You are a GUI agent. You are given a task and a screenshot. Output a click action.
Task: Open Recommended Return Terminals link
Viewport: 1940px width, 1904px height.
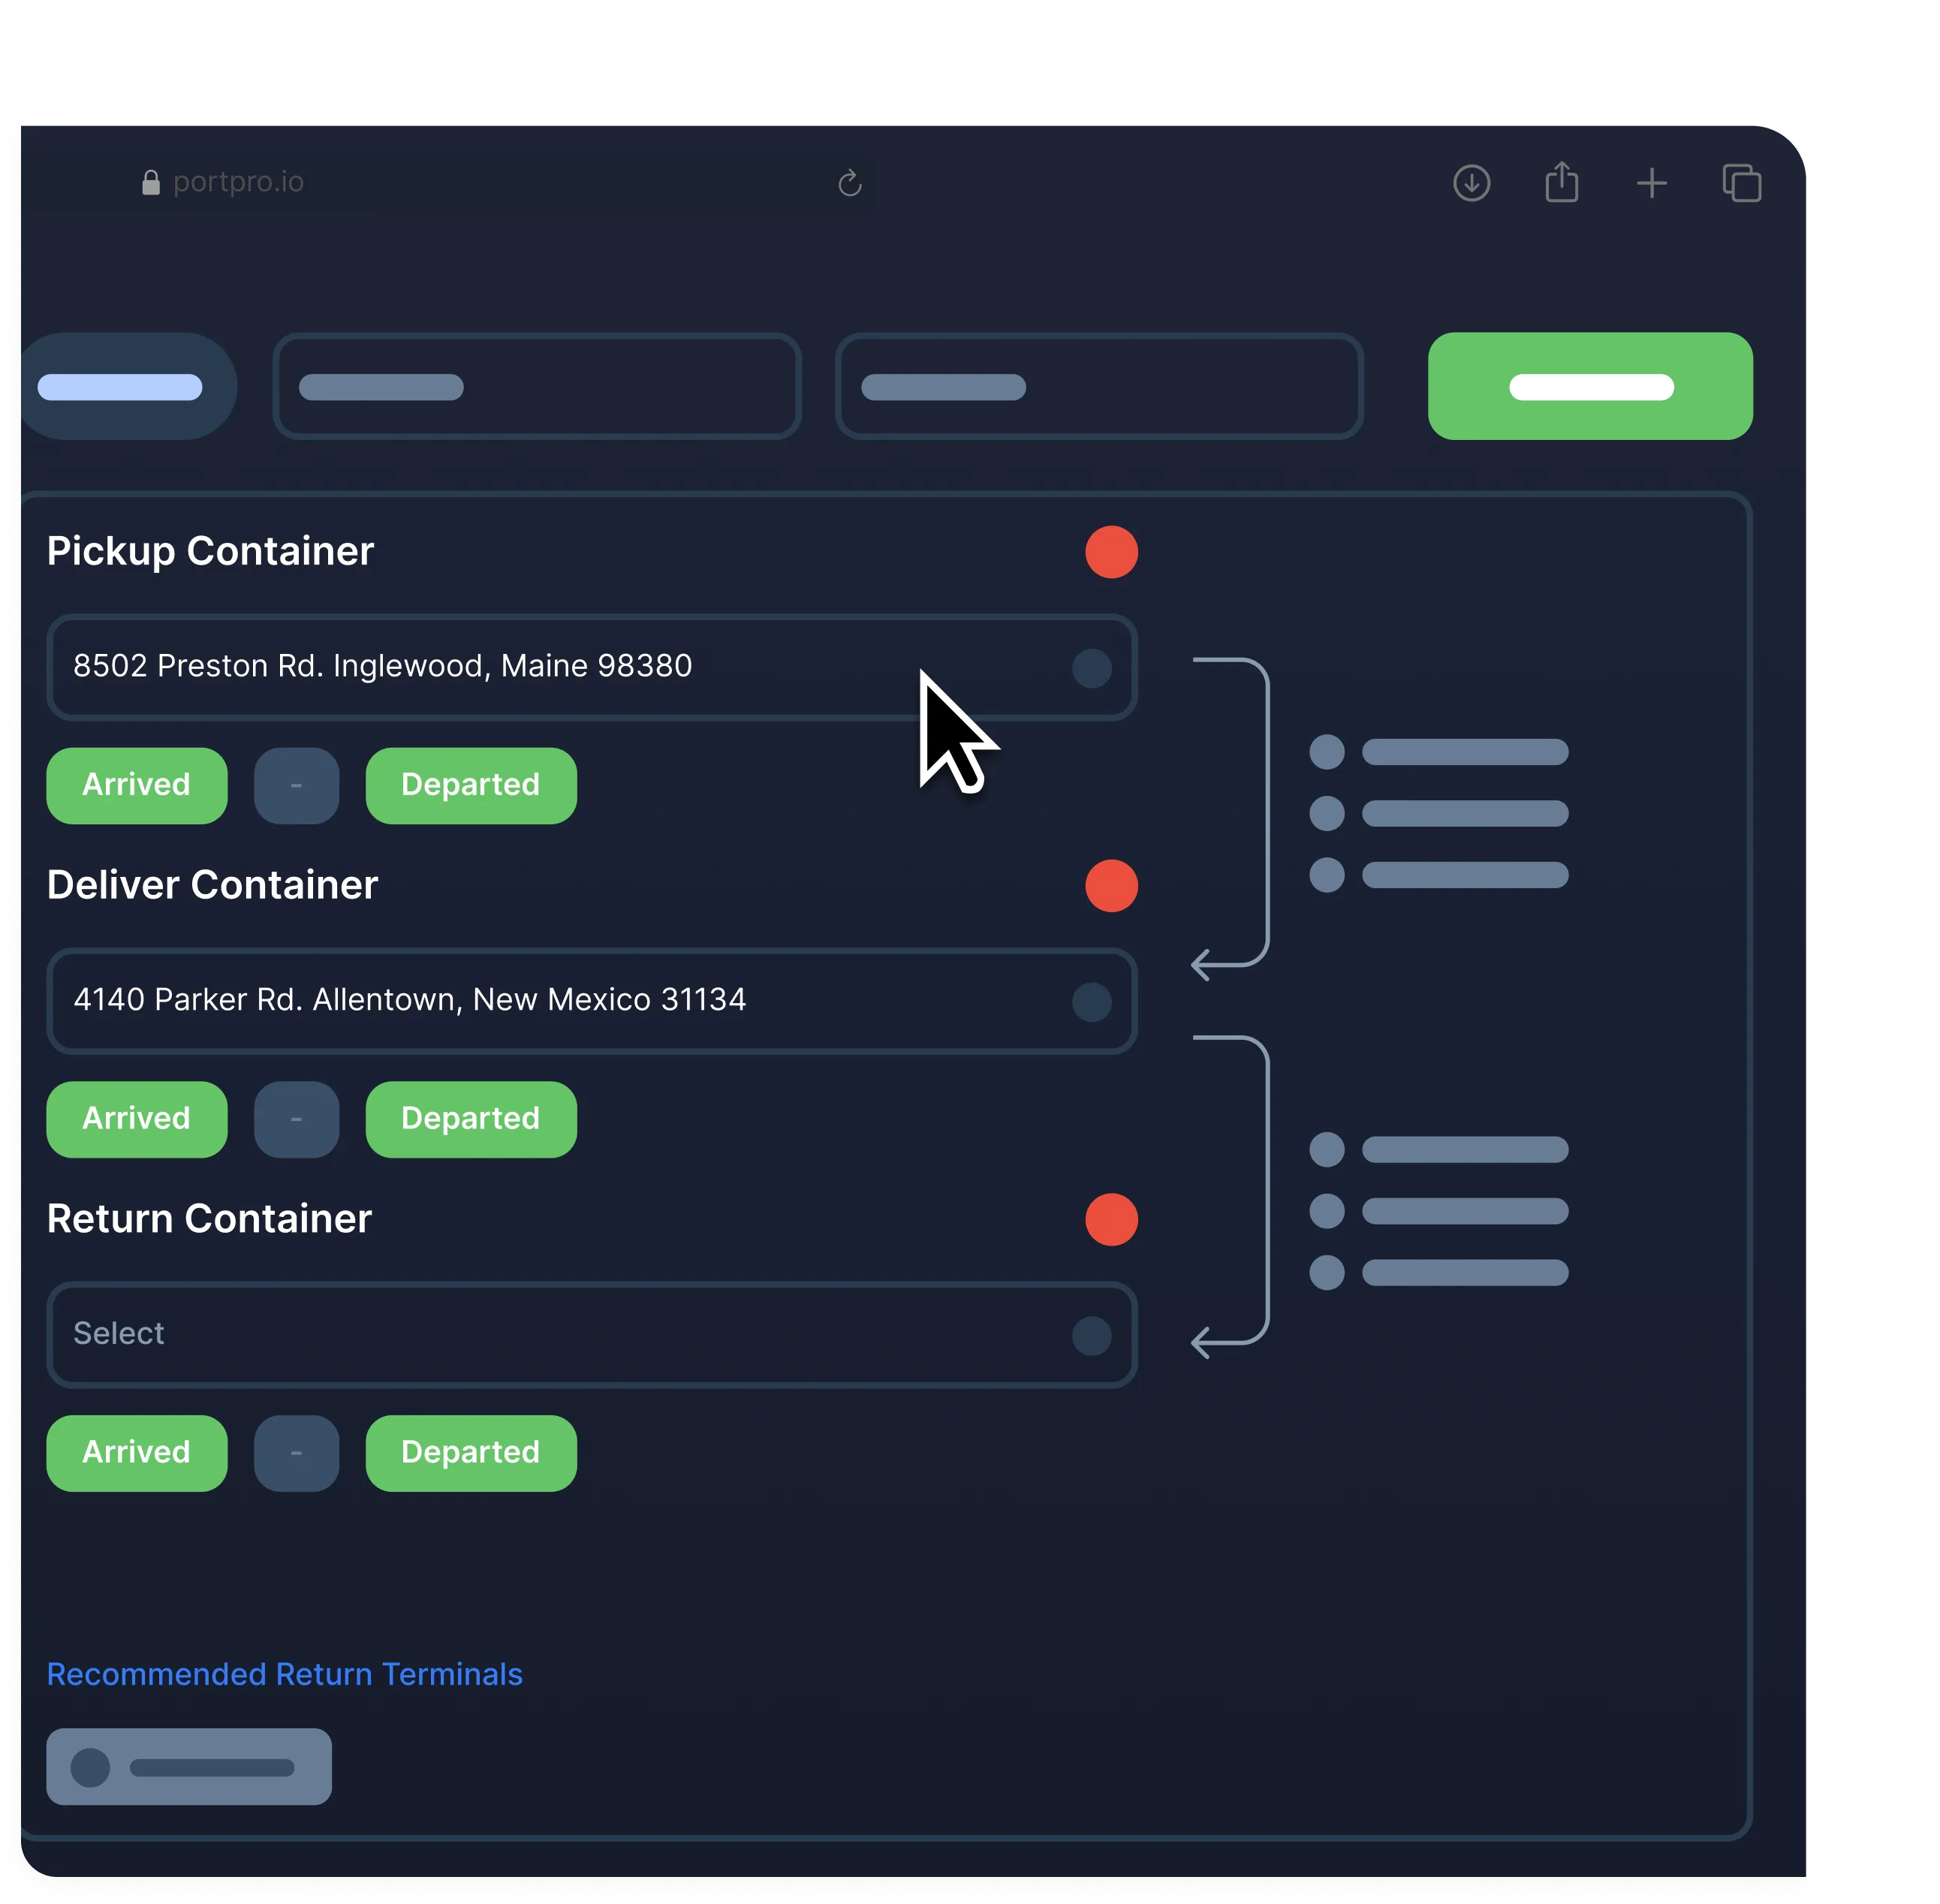[x=284, y=1674]
